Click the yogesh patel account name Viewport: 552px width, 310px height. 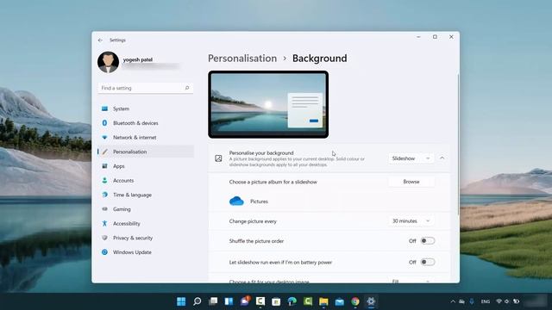coord(138,59)
